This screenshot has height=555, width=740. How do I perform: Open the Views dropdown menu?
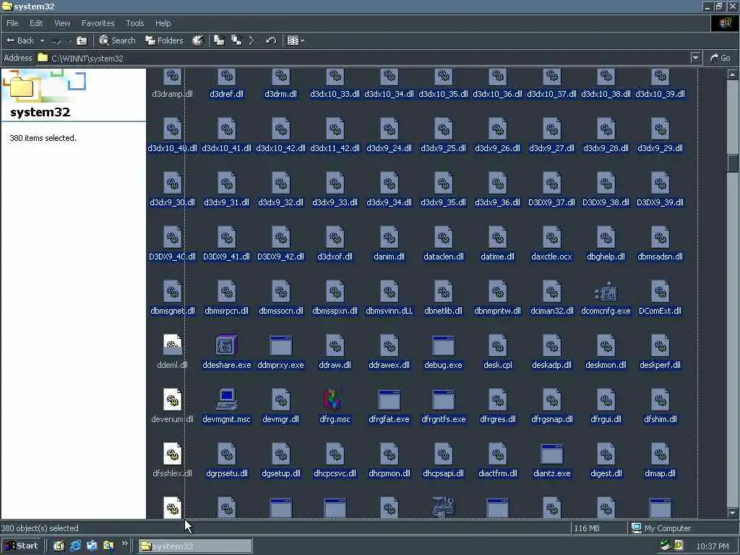tap(296, 40)
